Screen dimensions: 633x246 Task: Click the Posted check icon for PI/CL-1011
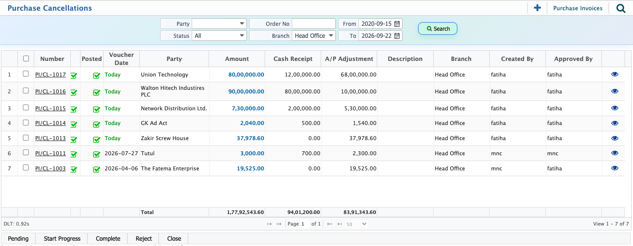[97, 154]
